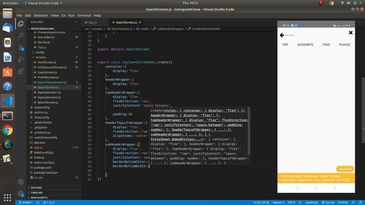Change the JavaScript language mode

pyautogui.click(x=311, y=203)
